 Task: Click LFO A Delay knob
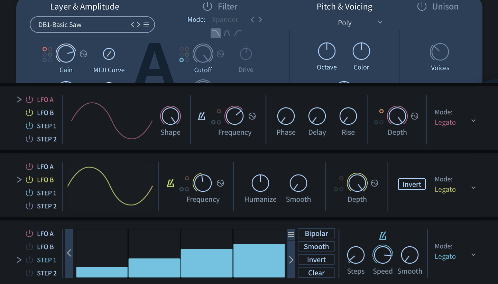(x=317, y=116)
